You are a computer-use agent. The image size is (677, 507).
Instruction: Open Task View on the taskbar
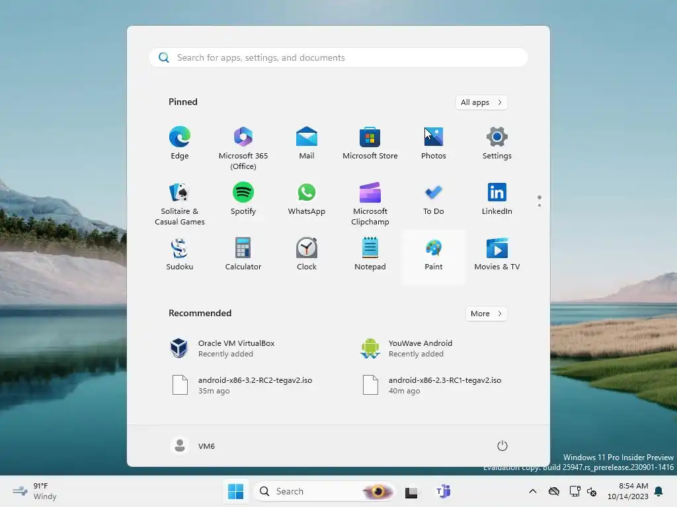point(411,491)
